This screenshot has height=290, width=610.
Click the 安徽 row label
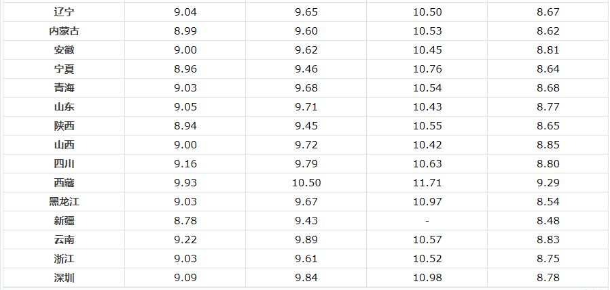click(65, 50)
